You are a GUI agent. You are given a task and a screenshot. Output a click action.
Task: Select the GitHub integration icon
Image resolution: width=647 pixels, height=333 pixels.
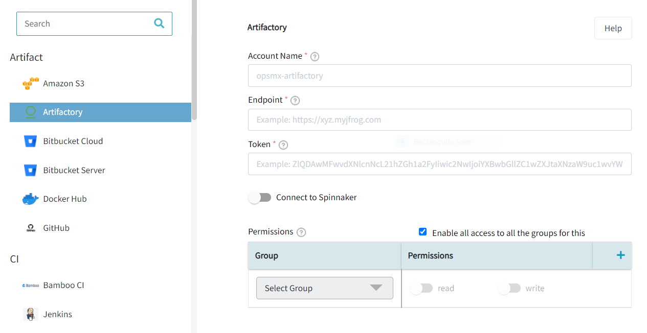[x=31, y=227]
